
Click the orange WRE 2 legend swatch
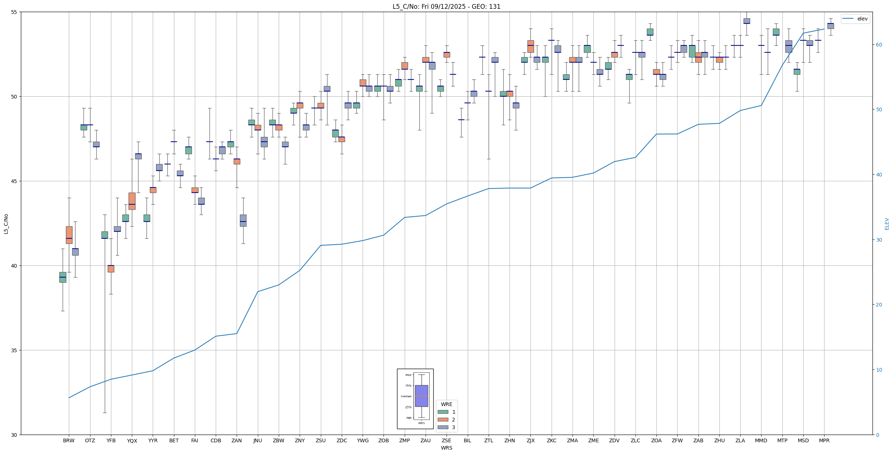443,420
